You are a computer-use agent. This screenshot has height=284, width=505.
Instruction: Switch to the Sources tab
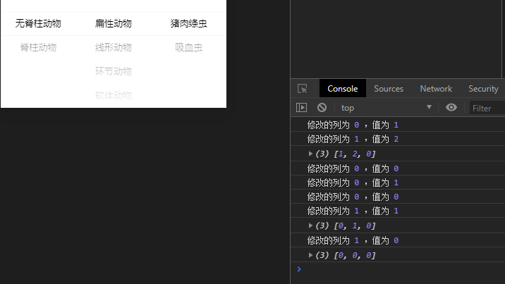pyautogui.click(x=389, y=89)
